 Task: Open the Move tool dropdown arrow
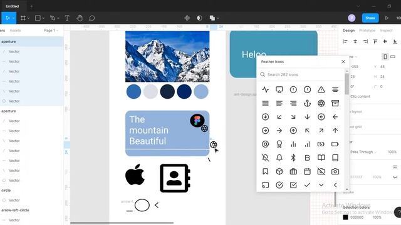pos(14,18)
